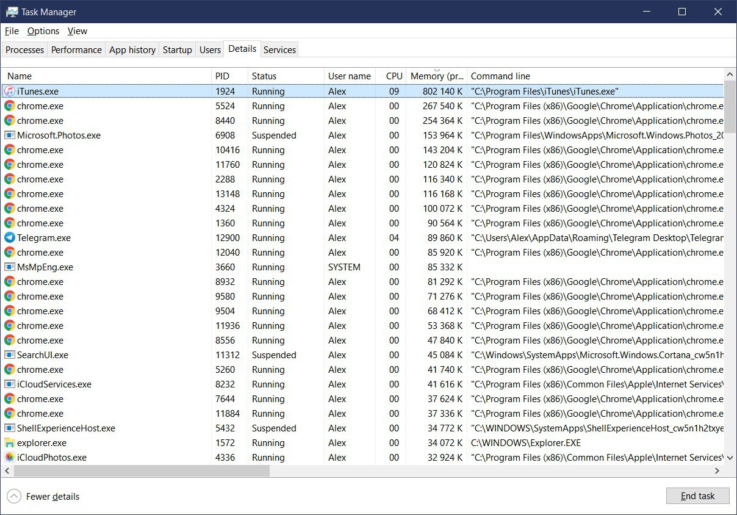Click Chrome icon for PID 1360
The height and width of the screenshot is (515, 737).
(10, 223)
